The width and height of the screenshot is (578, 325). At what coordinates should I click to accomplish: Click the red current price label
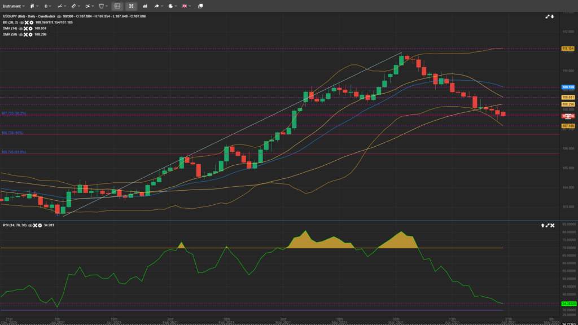568,116
